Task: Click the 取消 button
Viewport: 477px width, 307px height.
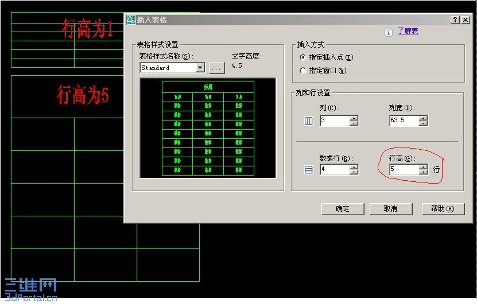Action: tap(390, 209)
